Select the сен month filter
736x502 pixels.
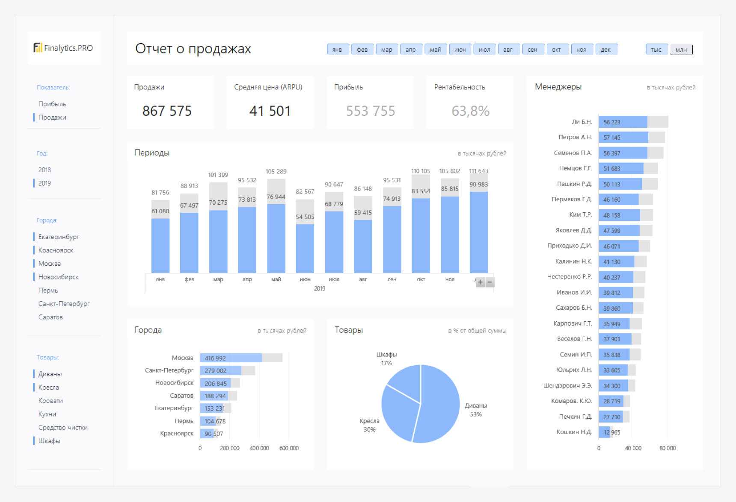pyautogui.click(x=532, y=50)
